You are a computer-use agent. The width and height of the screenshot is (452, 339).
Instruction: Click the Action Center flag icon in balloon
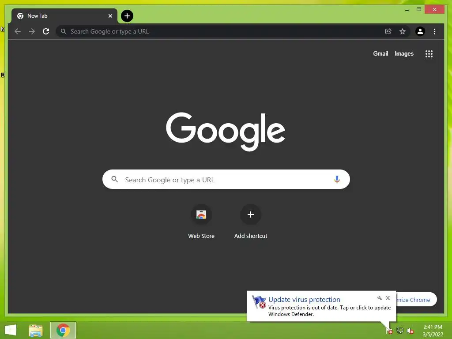(259, 302)
